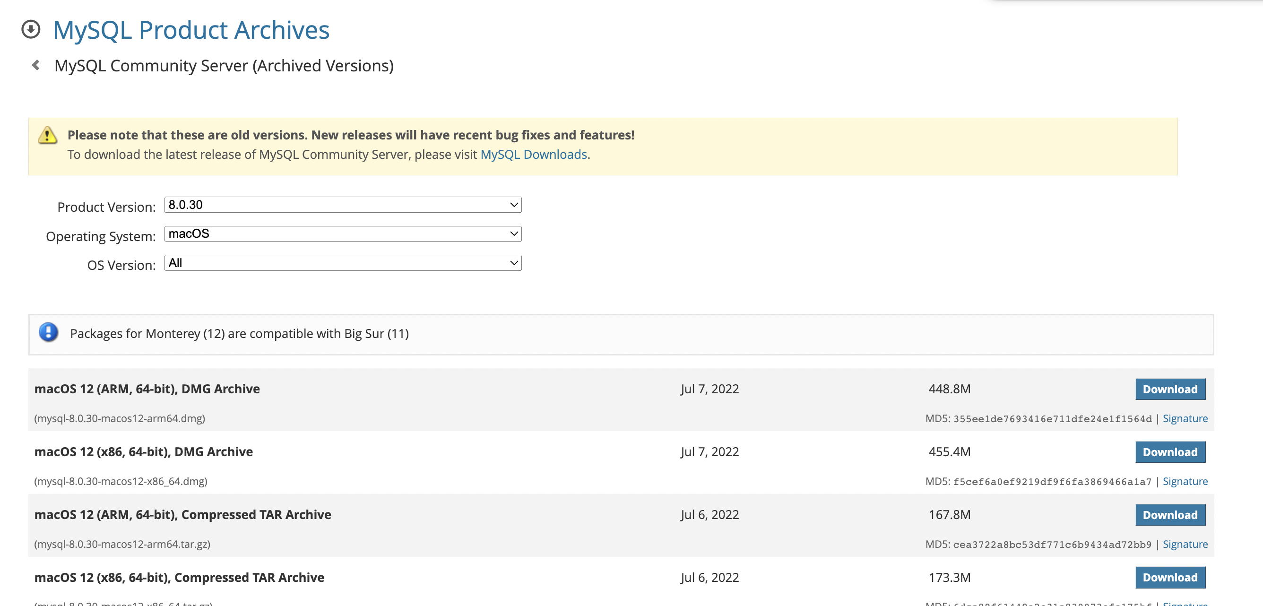Image resolution: width=1263 pixels, height=606 pixels.
Task: Click 'MySQL Community Server (Archived Versions)' heading
Action: click(x=224, y=66)
